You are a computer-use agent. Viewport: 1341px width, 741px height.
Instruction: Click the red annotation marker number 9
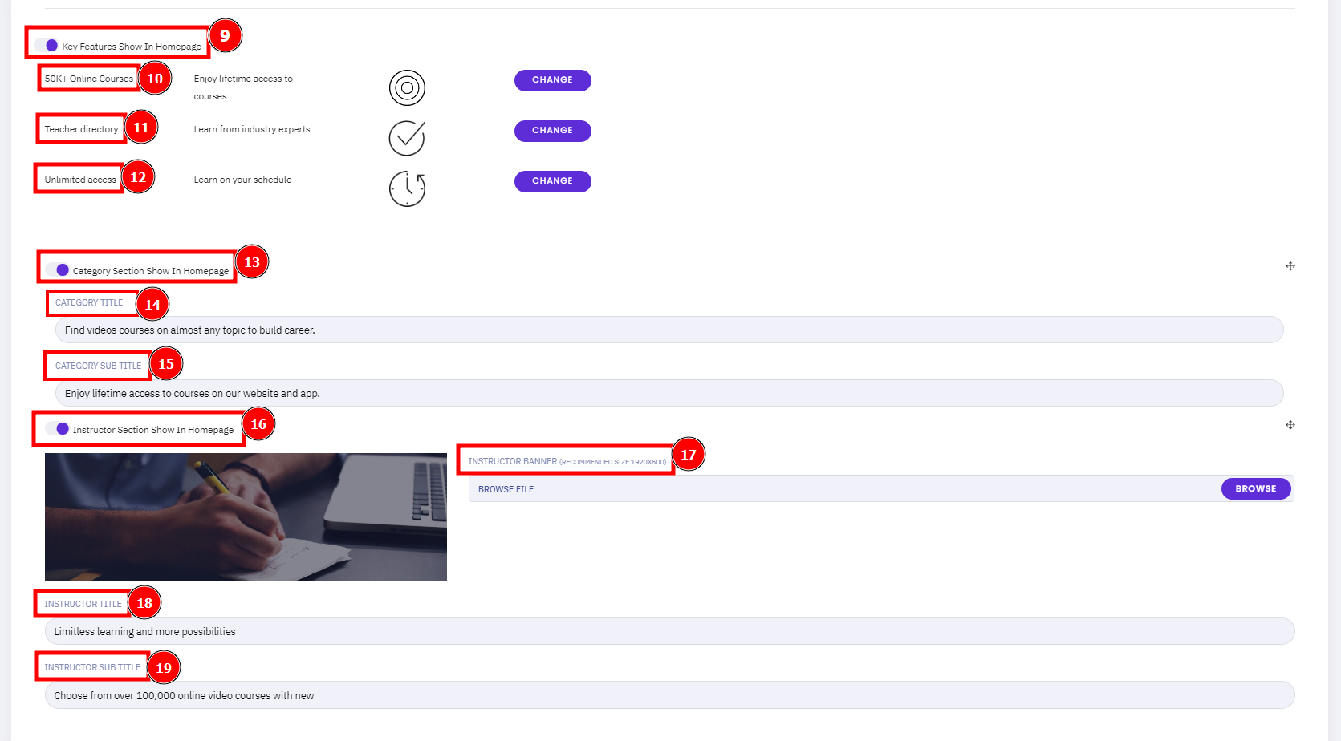coord(226,35)
